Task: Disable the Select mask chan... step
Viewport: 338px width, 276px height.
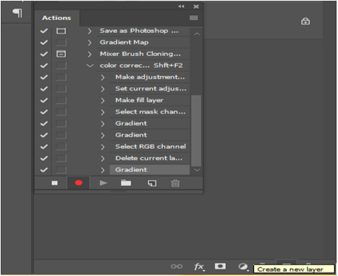Action: pyautogui.click(x=44, y=112)
